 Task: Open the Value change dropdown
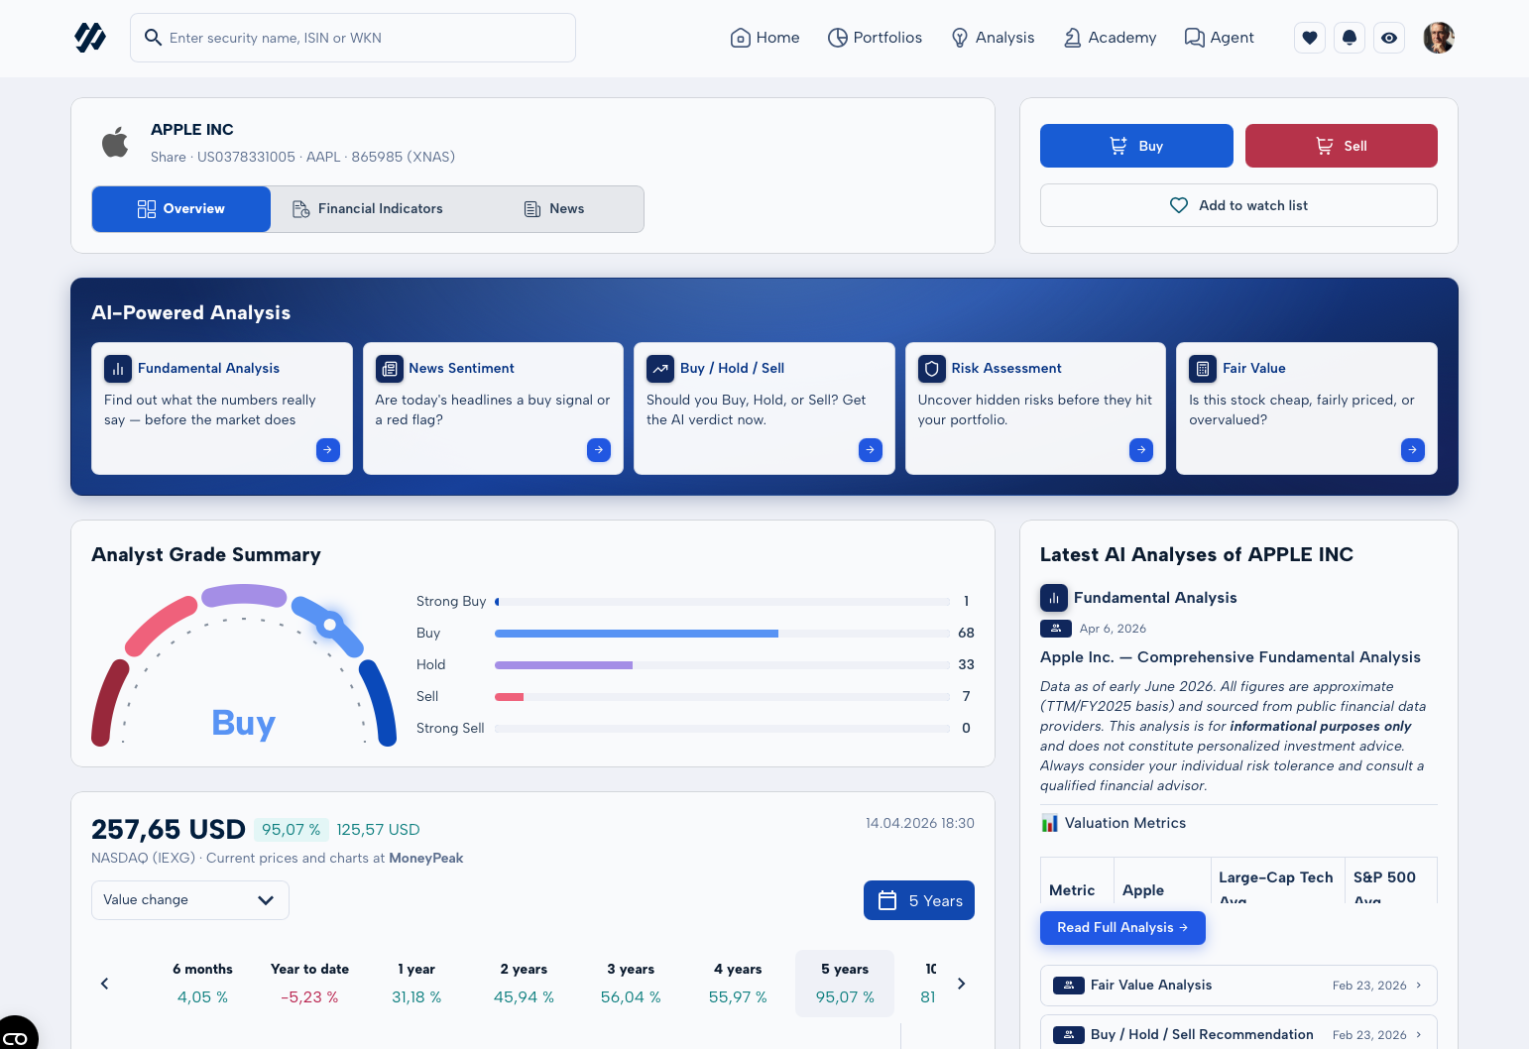(189, 900)
